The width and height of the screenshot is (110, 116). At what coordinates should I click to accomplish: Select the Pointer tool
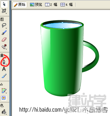point(4,4)
